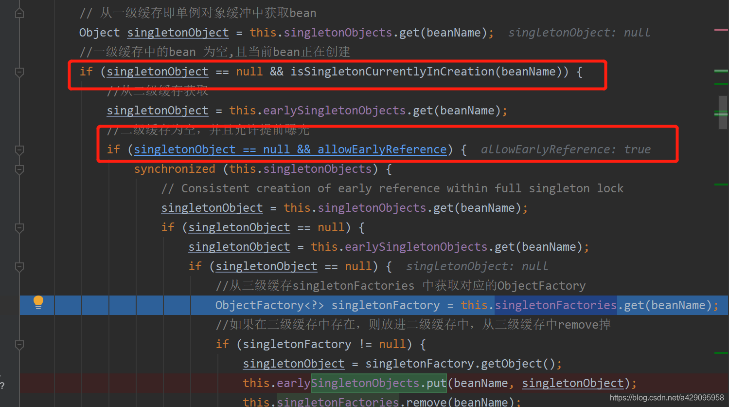Screen dimensions: 729x407
Task: Click singletonFactory variable in the != null condition
Action: (297, 344)
